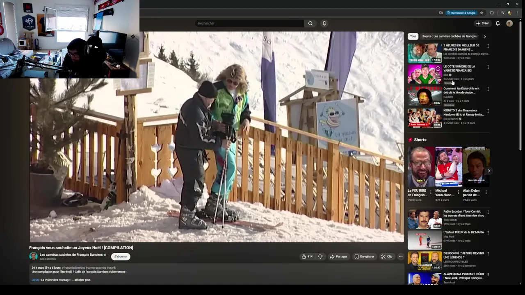Open menu for Le FOU RIRE short
Screen dimensions: 525x295
pos(431,192)
